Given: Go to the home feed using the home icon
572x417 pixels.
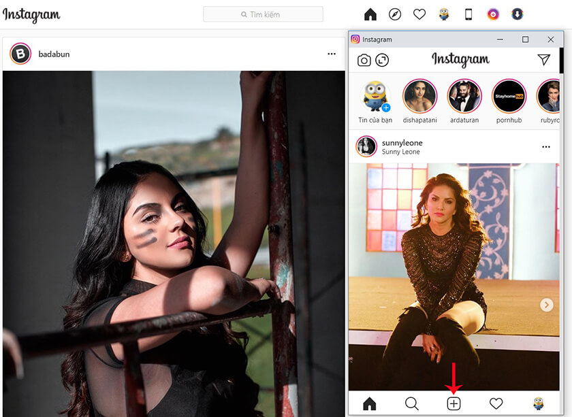Looking at the screenshot, I should [370, 402].
